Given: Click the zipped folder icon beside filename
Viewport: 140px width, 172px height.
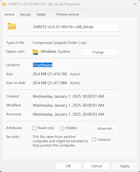Looking at the screenshot, I should pos(12,26).
